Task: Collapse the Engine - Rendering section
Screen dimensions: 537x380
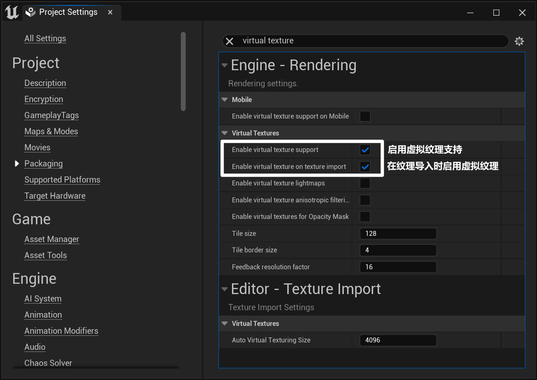Action: (225, 65)
